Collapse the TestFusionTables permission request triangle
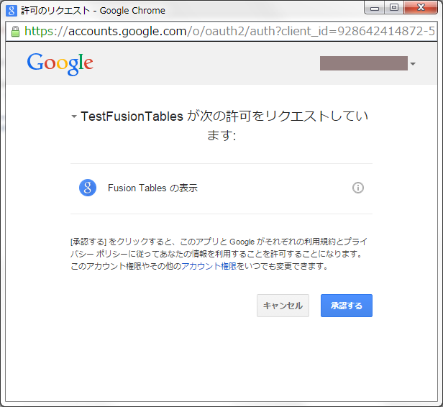This screenshot has height=407, width=443. pyautogui.click(x=74, y=116)
